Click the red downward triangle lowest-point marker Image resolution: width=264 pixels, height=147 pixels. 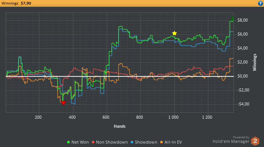click(64, 103)
